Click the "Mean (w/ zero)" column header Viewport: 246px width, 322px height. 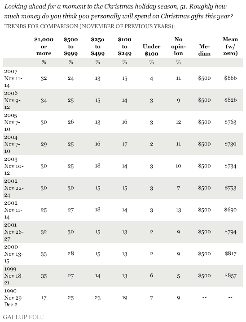[230, 47]
